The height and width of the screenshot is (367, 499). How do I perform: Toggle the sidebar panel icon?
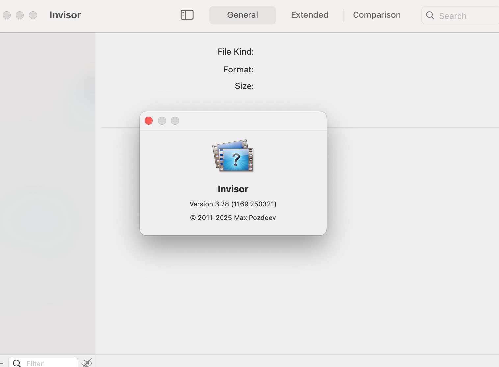(187, 15)
